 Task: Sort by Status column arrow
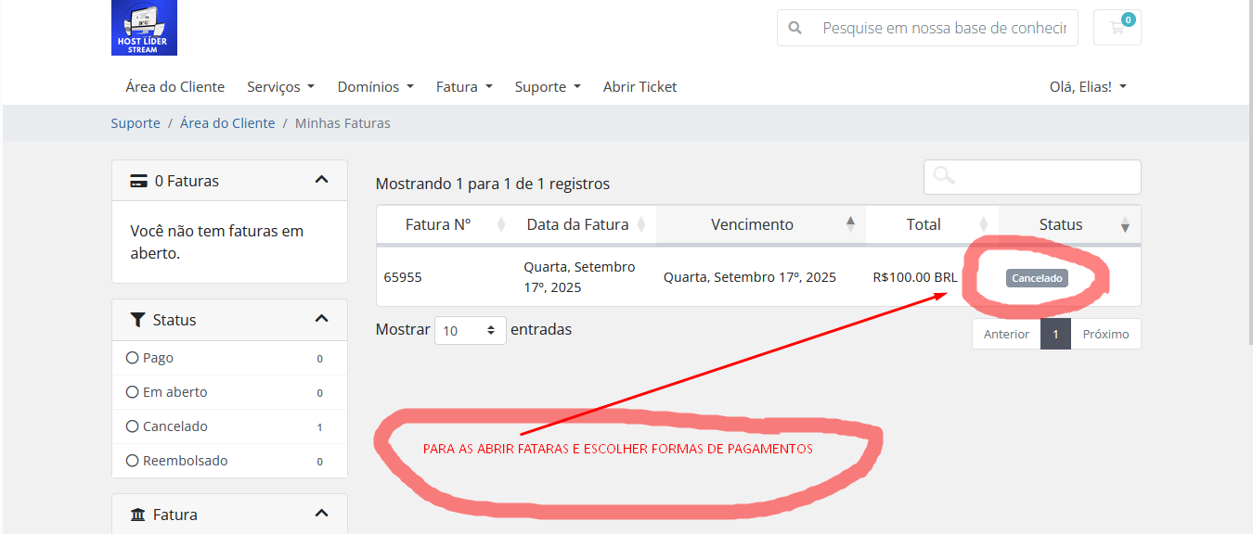coord(1125,225)
